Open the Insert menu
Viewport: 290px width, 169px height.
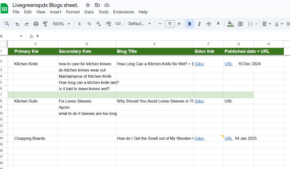[56, 12]
